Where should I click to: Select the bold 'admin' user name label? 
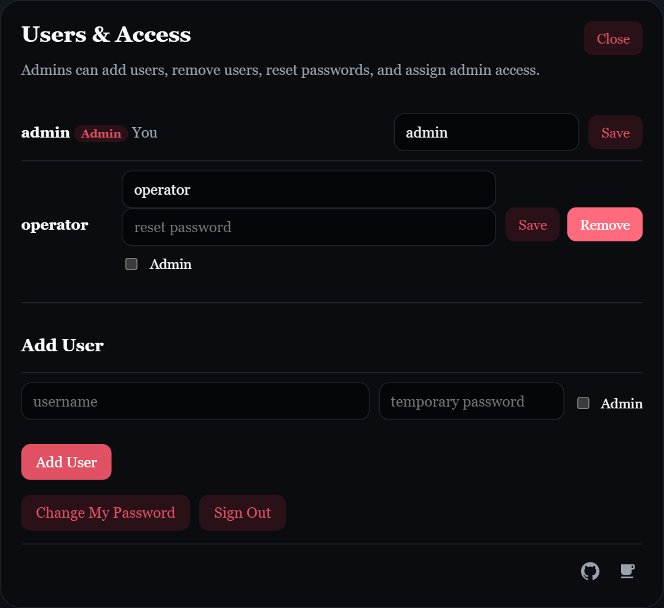coord(45,133)
